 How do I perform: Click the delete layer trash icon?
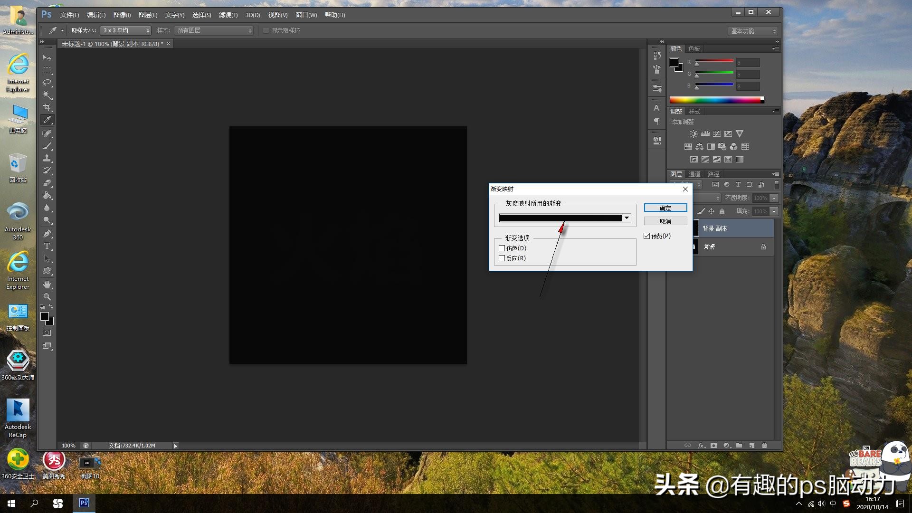click(x=764, y=446)
